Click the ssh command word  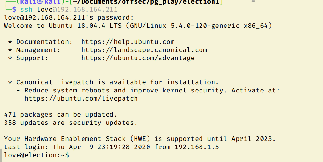pos(26,10)
